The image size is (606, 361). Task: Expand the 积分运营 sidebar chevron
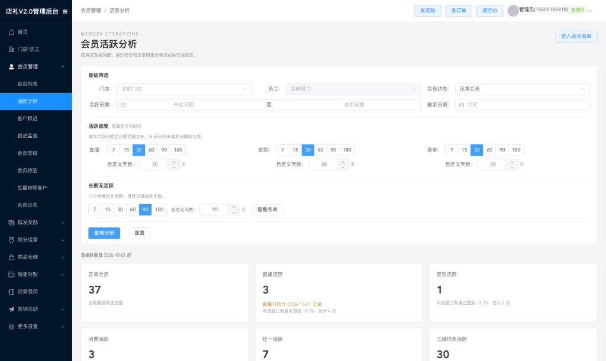pyautogui.click(x=63, y=240)
